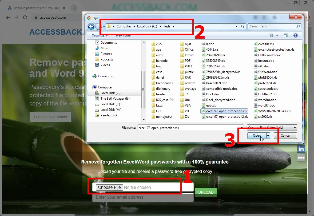Select file 0.doc
This screenshot has width=314, height=216.
coord(208,44)
